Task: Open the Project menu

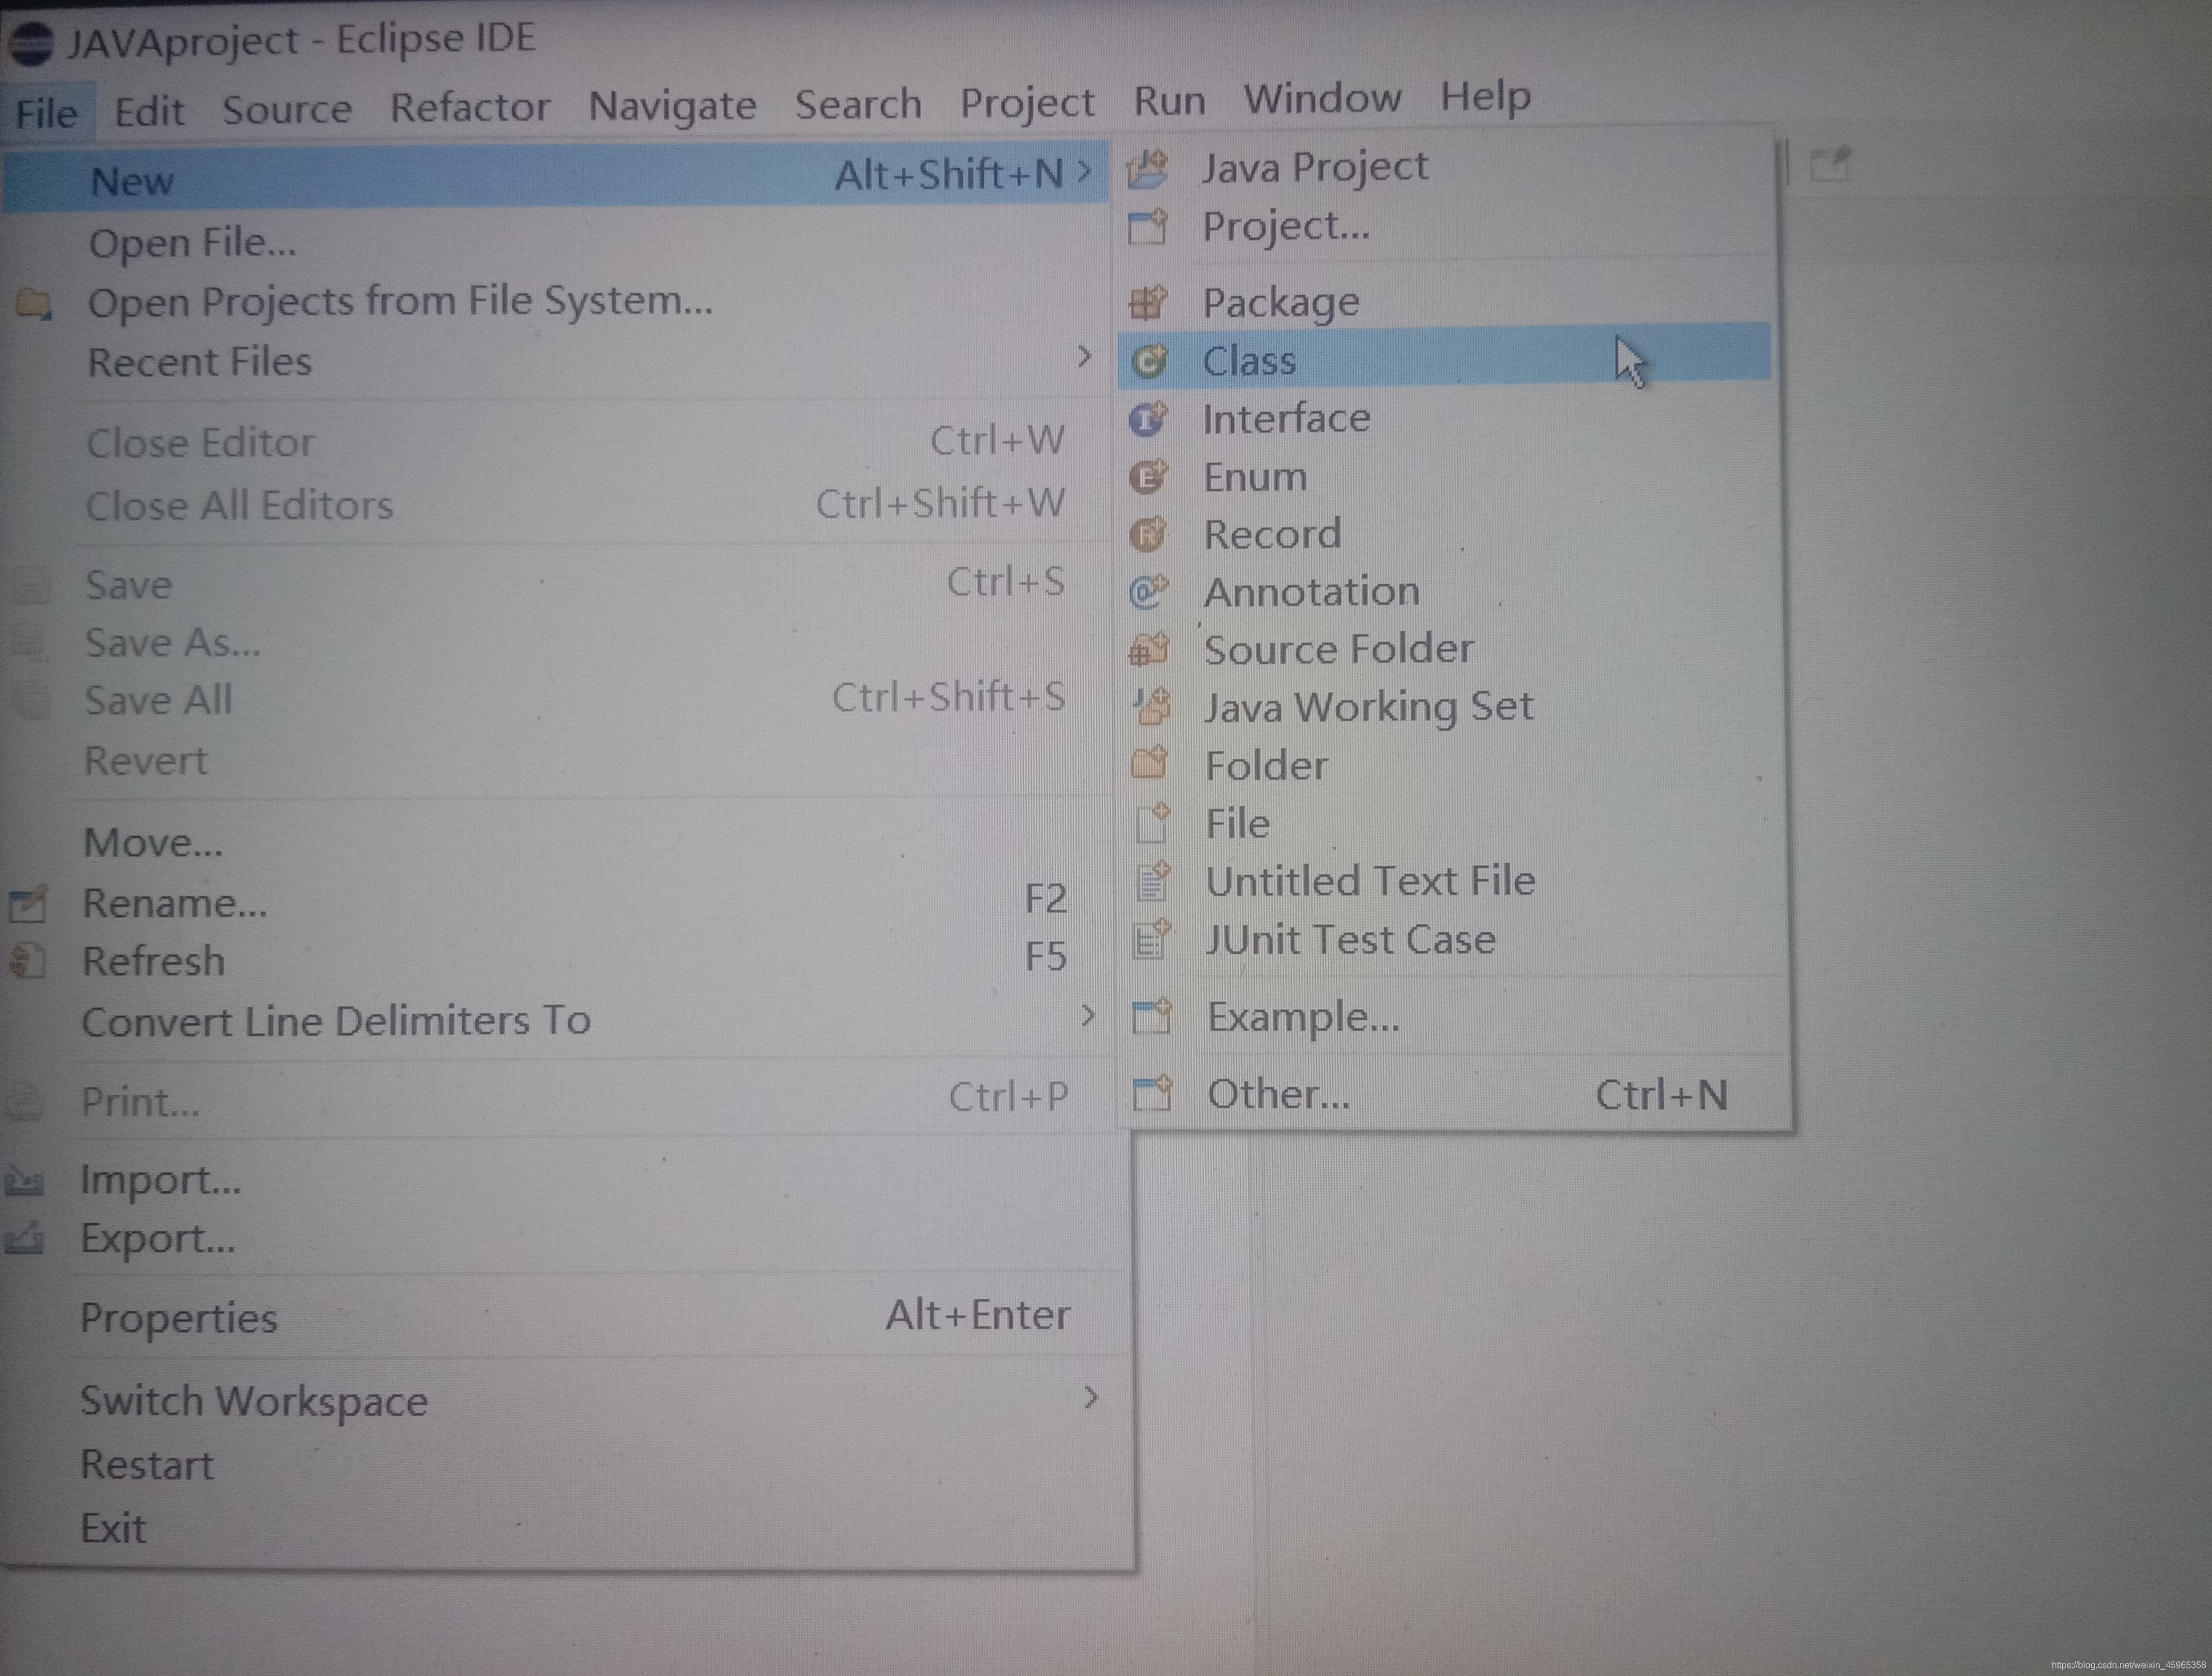Action: [1027, 103]
